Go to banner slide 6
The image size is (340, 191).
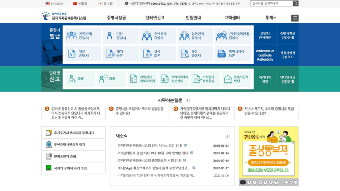[x=270, y=182]
